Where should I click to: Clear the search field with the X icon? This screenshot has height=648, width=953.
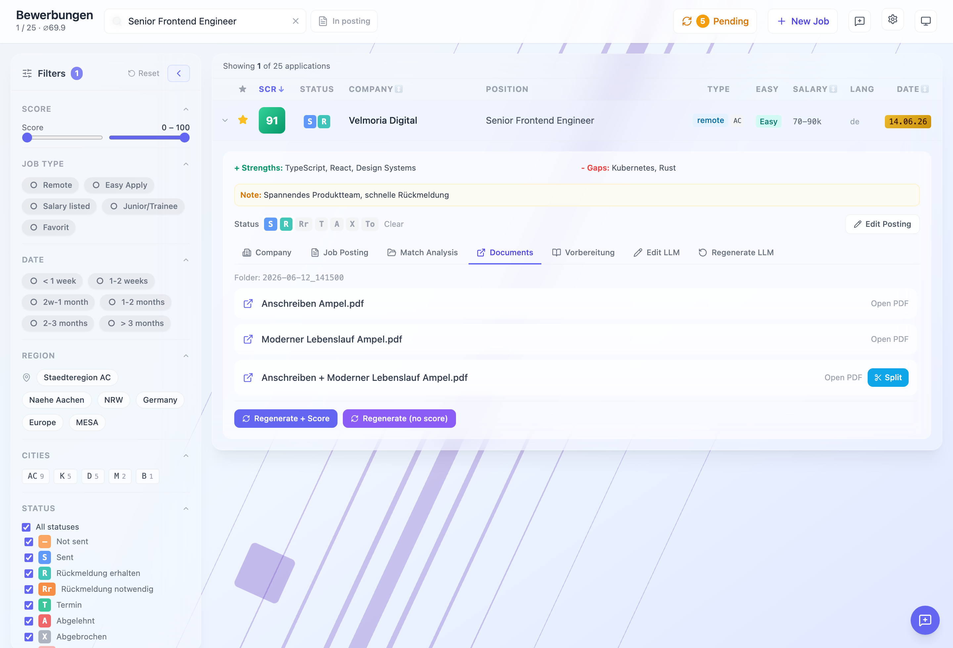click(295, 21)
